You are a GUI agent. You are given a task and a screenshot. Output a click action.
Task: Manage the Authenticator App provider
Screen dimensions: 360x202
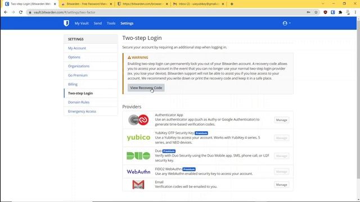pos(281,120)
